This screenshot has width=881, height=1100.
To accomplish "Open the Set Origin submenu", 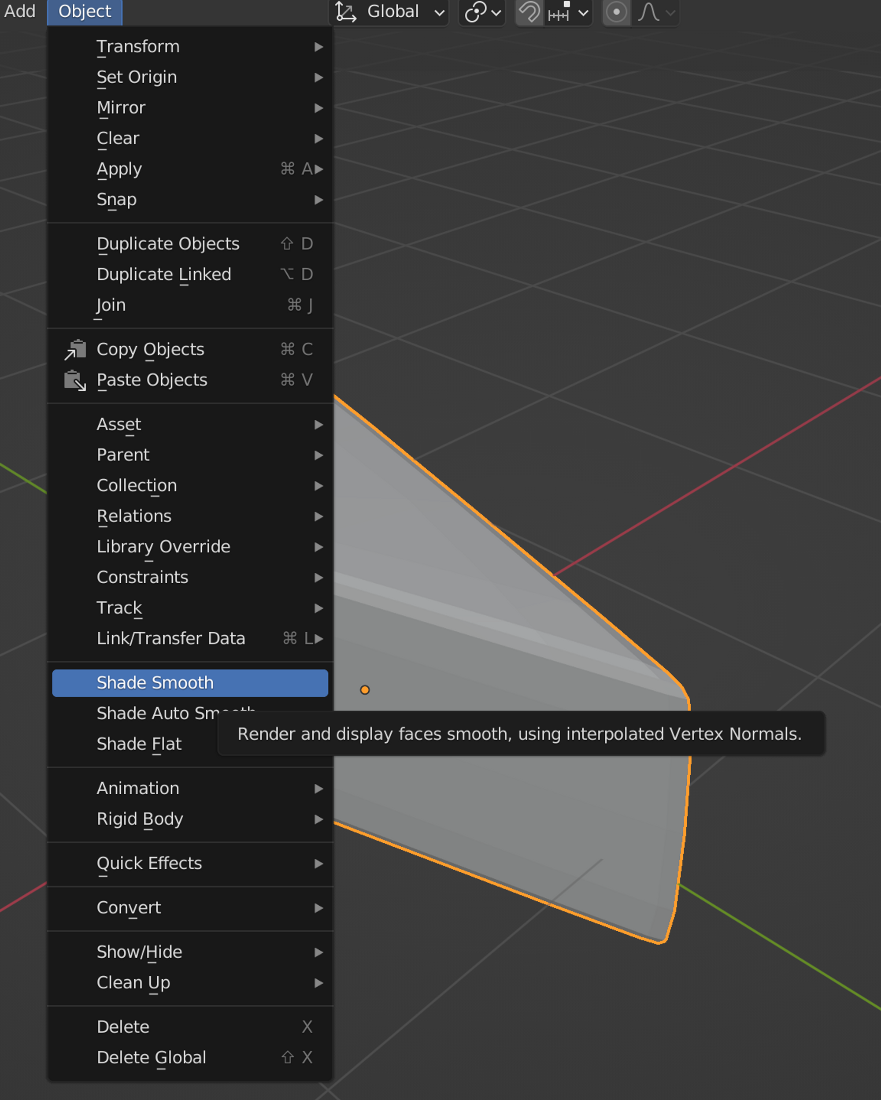I will pos(137,78).
